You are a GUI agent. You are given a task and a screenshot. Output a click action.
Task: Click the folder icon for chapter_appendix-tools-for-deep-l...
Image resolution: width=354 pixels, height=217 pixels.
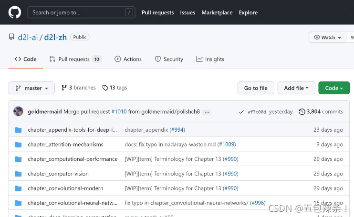18,130
